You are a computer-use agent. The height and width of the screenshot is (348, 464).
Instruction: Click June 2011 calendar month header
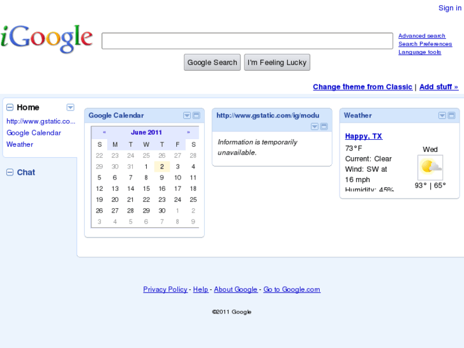pos(146,132)
